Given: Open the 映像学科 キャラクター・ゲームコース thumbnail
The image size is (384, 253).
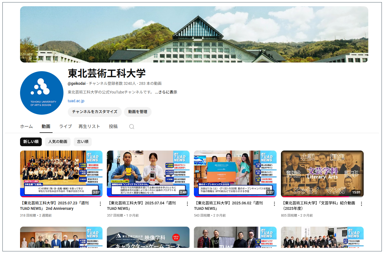Looking at the screenshot, I should click(148, 237).
